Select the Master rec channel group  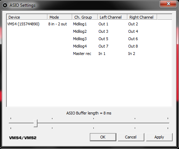click(x=82, y=54)
